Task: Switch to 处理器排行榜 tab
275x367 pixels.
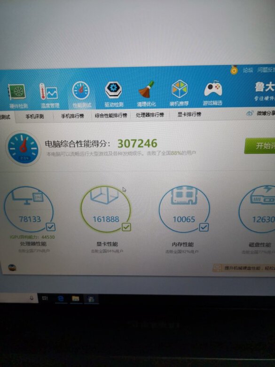Action: [x=149, y=115]
